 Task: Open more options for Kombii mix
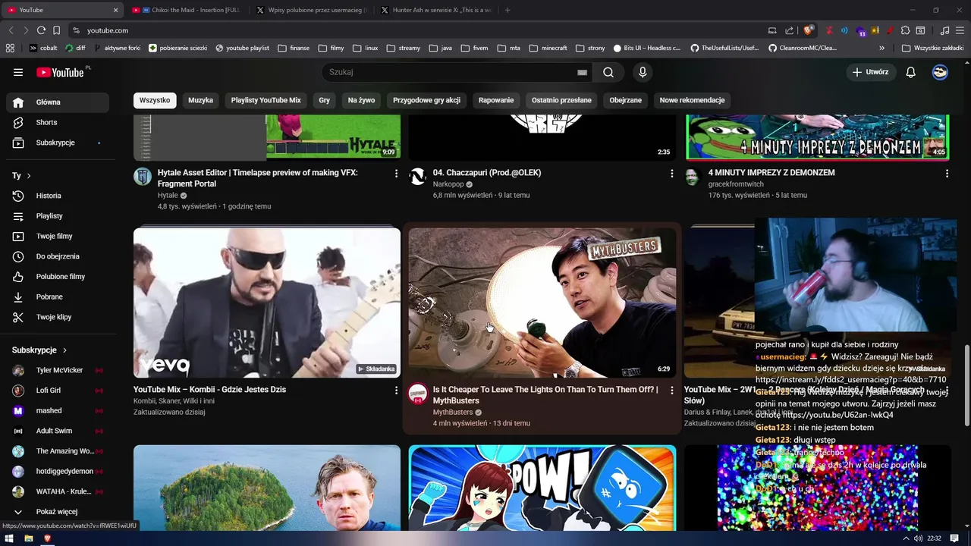396,391
